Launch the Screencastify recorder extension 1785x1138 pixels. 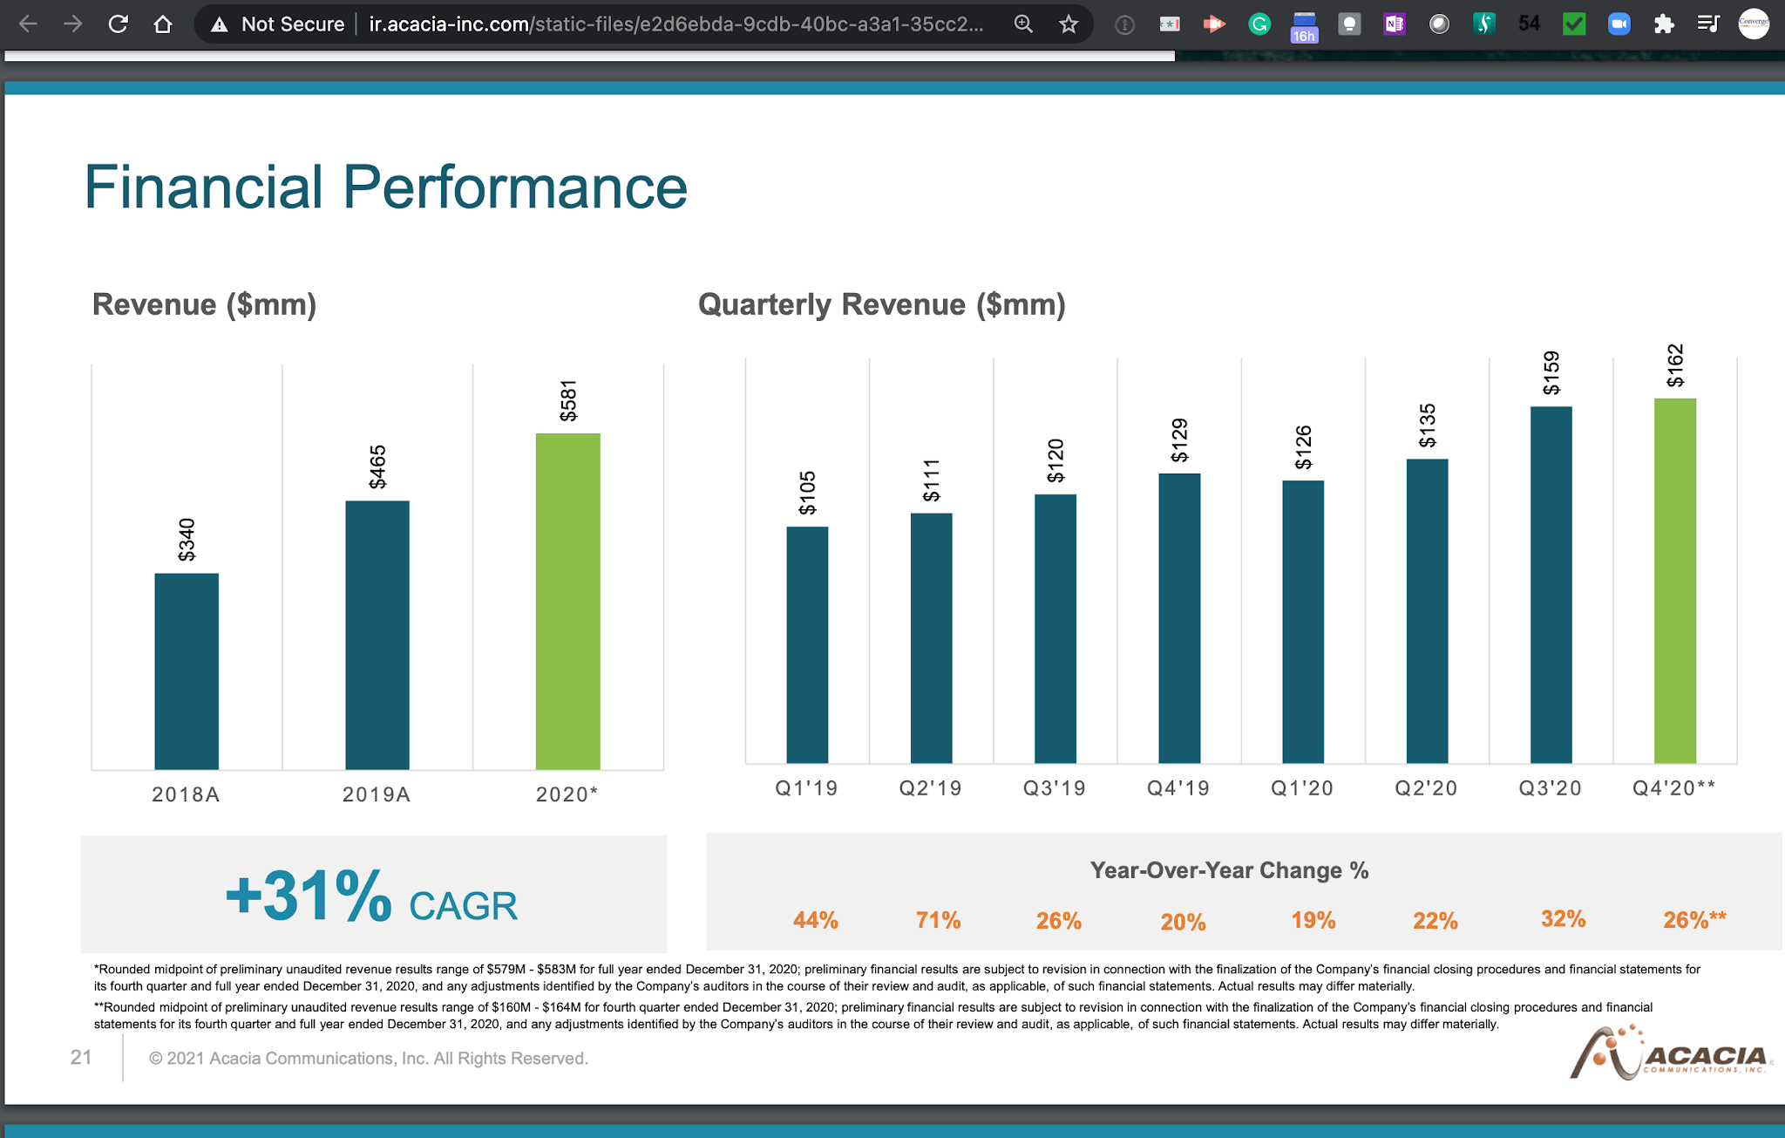[1215, 24]
